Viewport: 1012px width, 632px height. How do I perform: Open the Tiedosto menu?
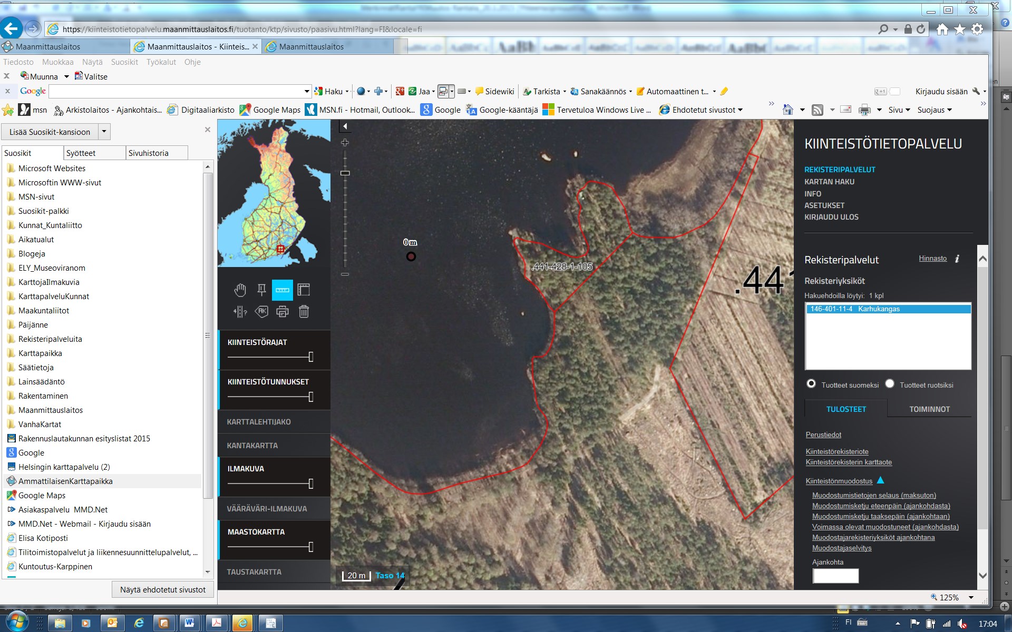pyautogui.click(x=18, y=62)
